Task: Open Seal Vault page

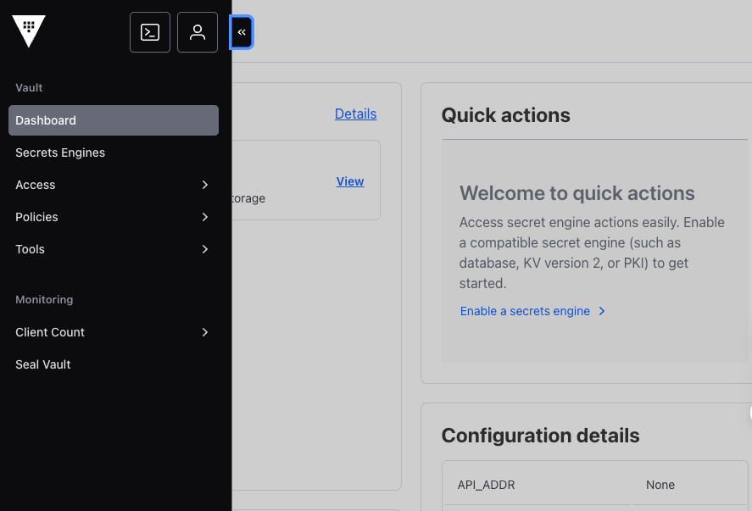Action: (x=114, y=364)
